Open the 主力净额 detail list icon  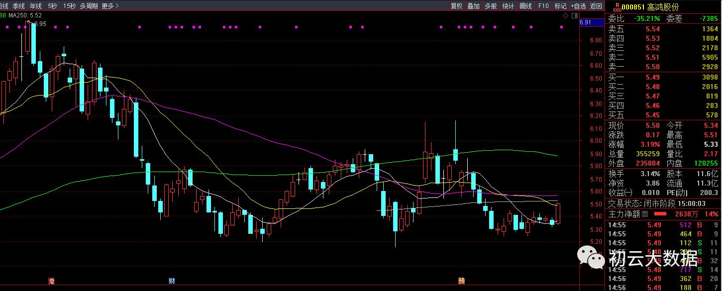point(645,214)
